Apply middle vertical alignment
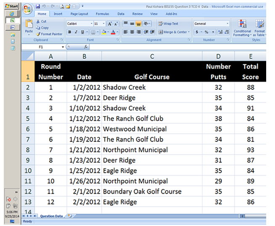Image resolution: width=275 pixels, height=226 pixels. [x=132, y=23]
